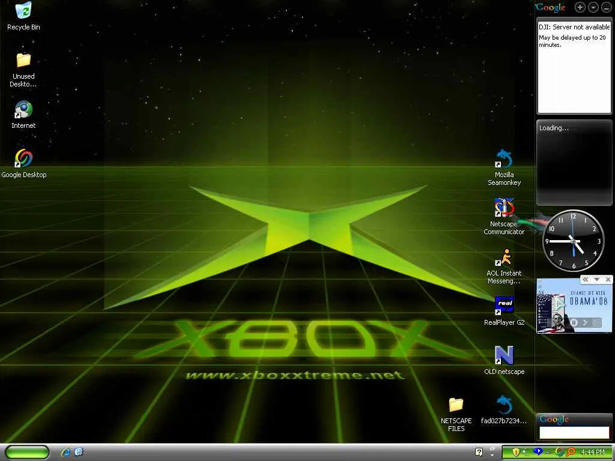Click the question mark help icon in the taskbar

pos(479,453)
